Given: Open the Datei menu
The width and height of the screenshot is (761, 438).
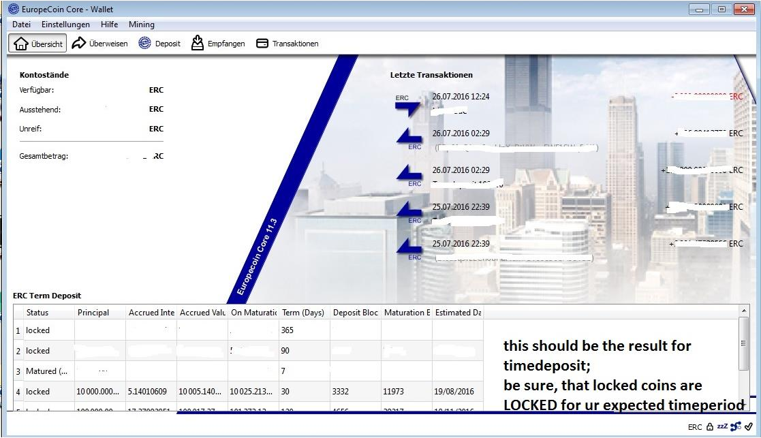Looking at the screenshot, I should 21,25.
